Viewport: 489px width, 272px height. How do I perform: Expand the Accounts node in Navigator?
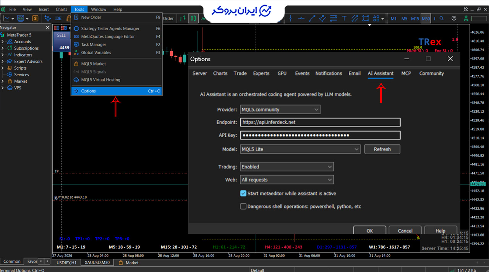pyautogui.click(x=3, y=42)
